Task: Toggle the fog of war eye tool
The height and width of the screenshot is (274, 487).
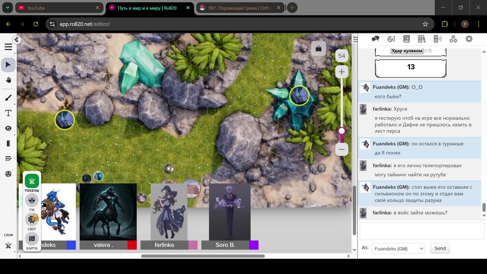Action: point(8,128)
